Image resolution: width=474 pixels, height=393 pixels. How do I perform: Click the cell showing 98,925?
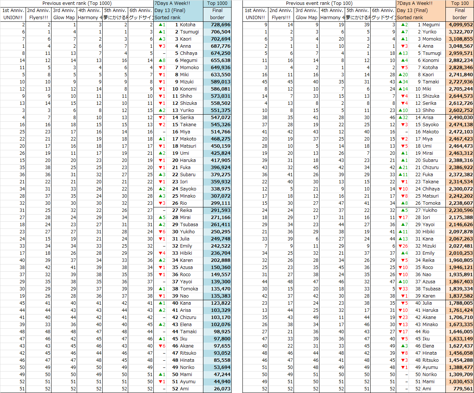[x=217, y=332]
